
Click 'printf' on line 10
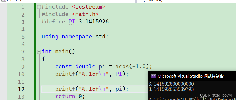(65, 74)
